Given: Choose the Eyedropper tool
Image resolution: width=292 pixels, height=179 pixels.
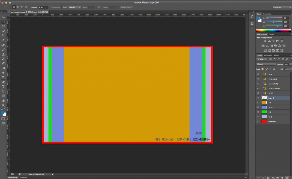Looking at the screenshot, I should pos(3,40).
